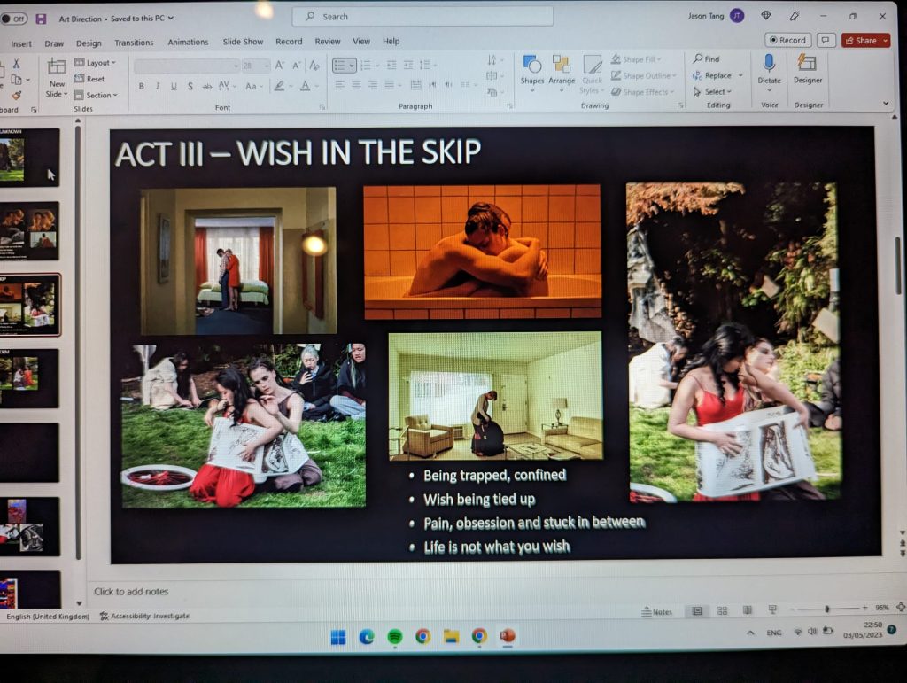
Task: Click Find in Editing group
Action: coord(706,59)
